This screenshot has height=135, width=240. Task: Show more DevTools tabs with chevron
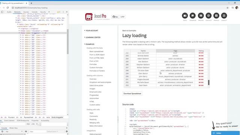point(49,12)
